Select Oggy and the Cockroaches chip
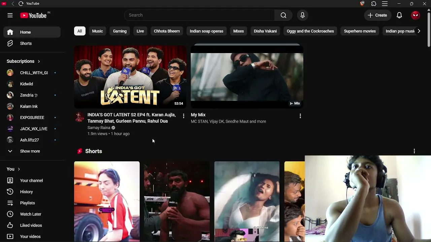 pyautogui.click(x=310, y=31)
